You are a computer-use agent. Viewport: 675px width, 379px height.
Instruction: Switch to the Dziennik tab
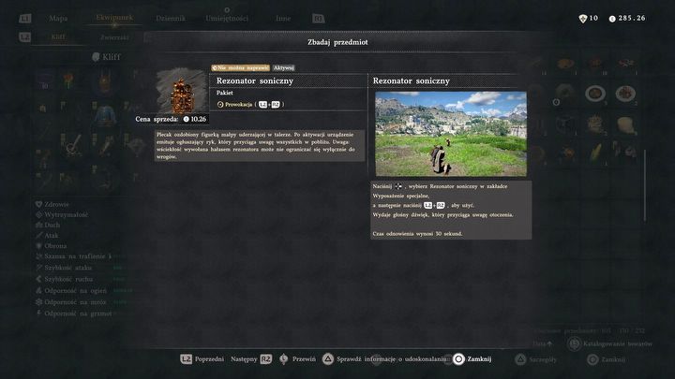[x=171, y=19]
